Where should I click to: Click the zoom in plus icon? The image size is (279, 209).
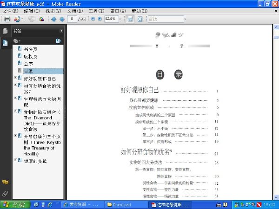click(100, 19)
